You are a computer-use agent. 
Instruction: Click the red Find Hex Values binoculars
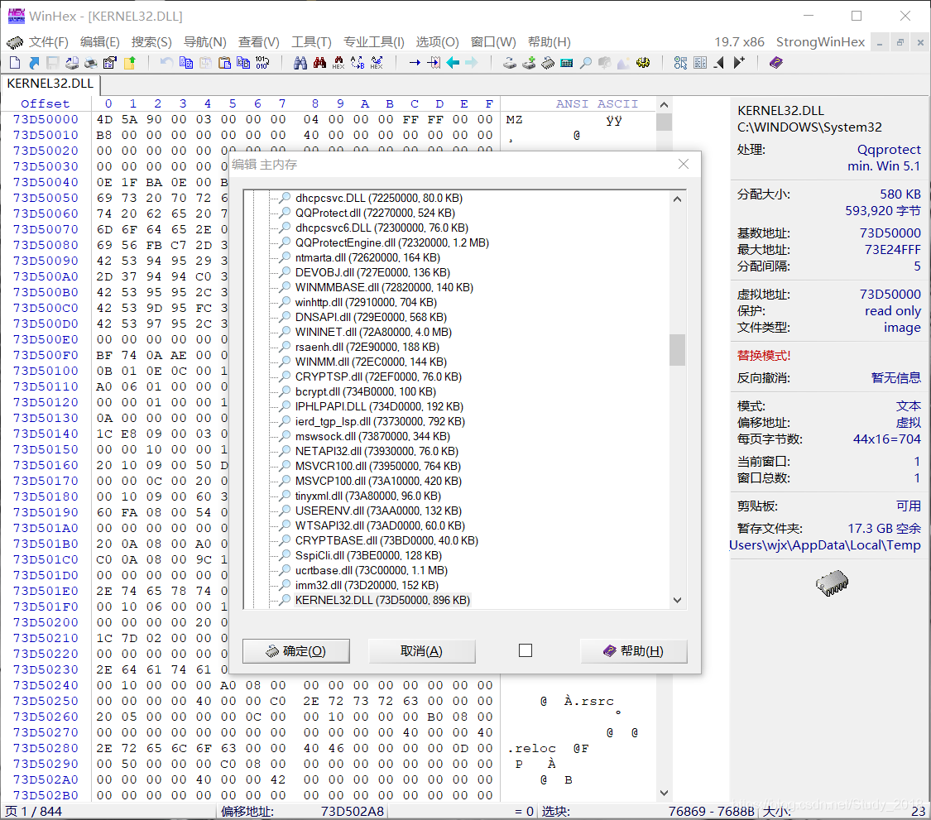coord(319,62)
